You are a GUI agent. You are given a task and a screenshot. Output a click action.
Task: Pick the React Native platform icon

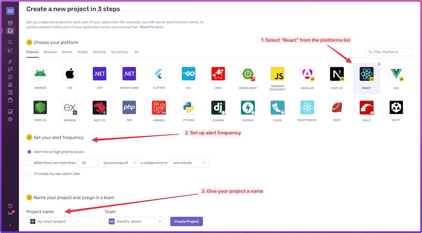coord(307,107)
